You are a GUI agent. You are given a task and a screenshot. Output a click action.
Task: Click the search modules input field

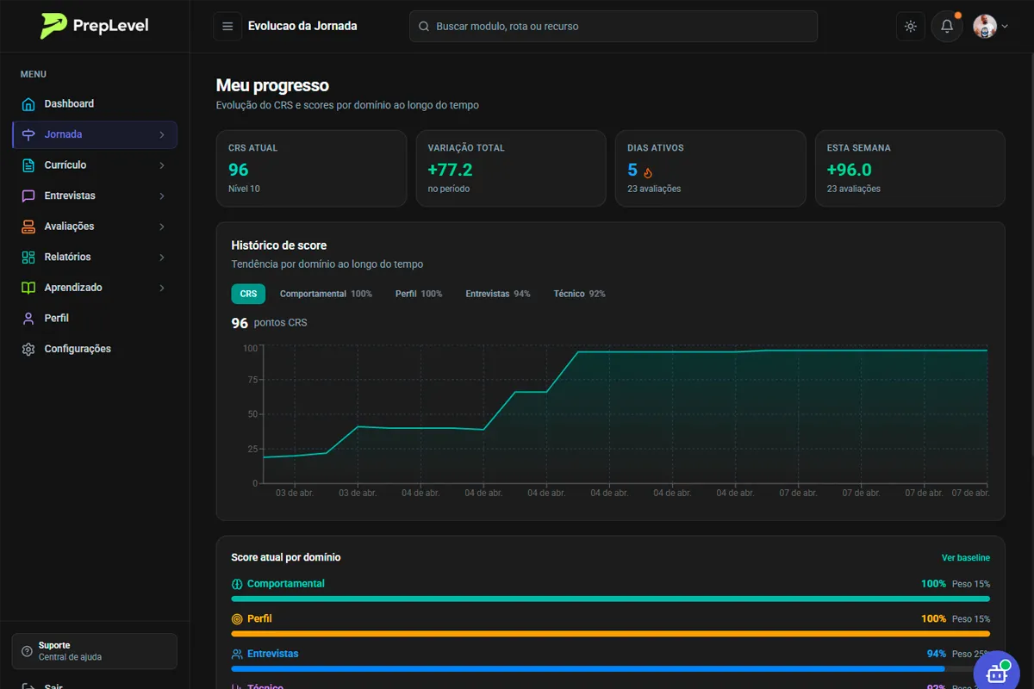614,27
